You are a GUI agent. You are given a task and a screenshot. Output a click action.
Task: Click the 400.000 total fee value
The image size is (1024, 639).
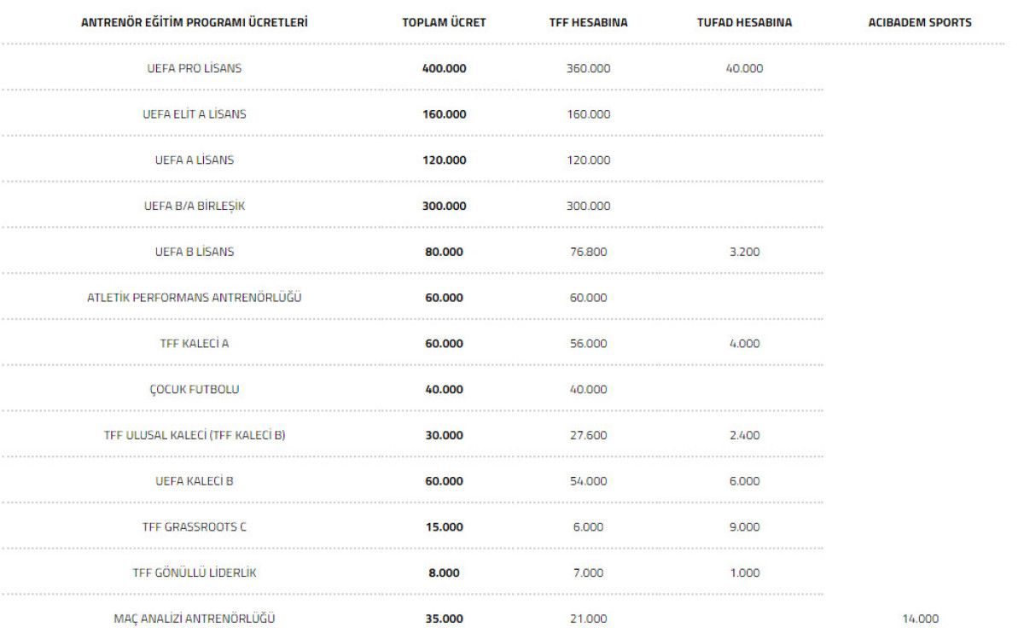[445, 68]
